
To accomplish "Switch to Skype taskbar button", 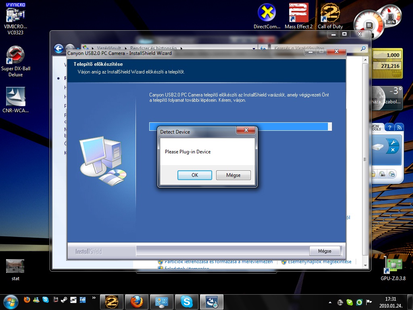I will 187,302.
